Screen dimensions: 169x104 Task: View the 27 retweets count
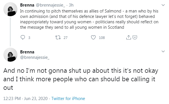tap(66, 38)
